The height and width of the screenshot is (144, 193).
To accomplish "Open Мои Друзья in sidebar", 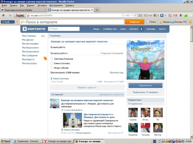I will [x=28, y=40].
